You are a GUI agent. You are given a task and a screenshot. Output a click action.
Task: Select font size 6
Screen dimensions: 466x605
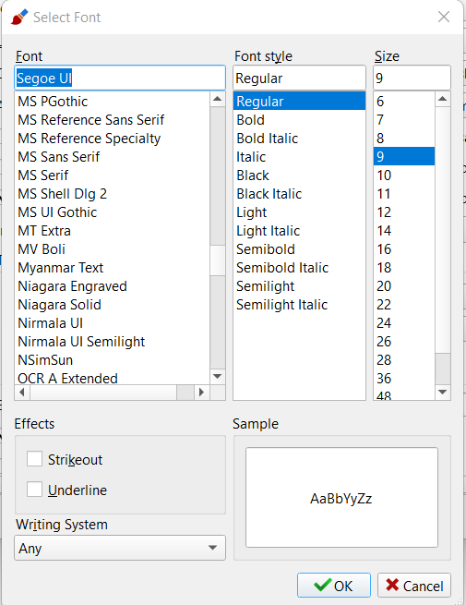(404, 101)
